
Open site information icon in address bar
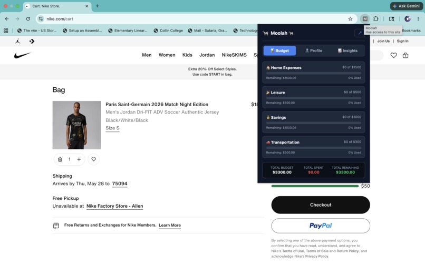pyautogui.click(x=41, y=18)
